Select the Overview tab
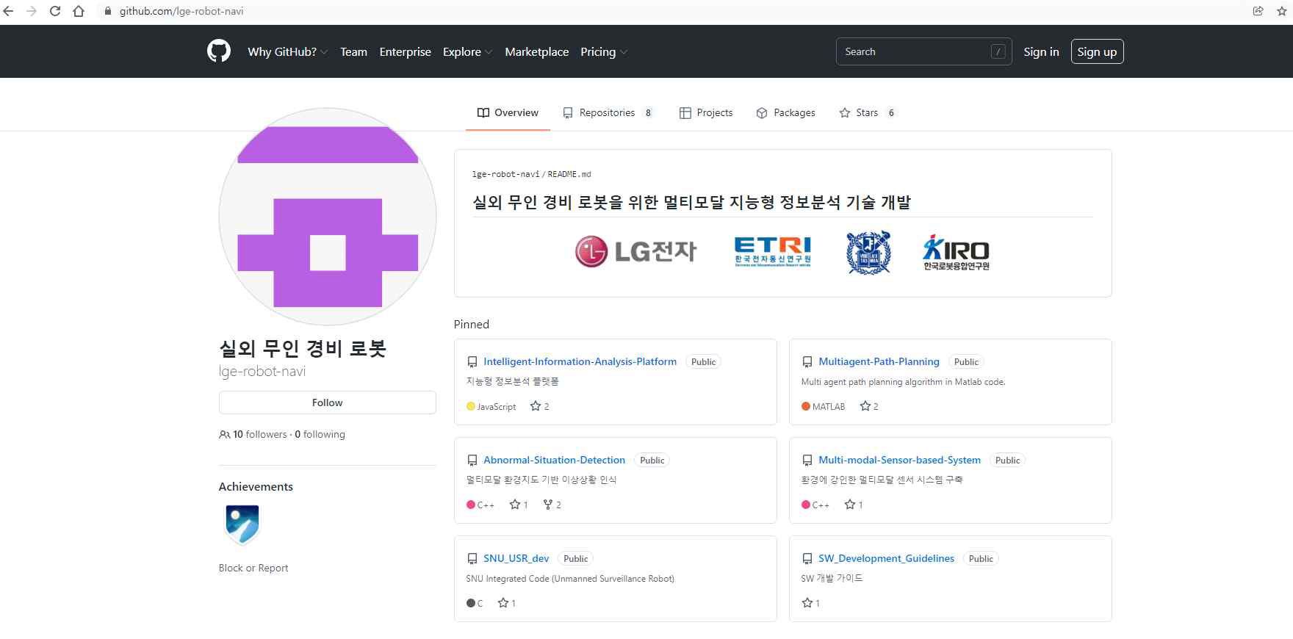Viewport: 1293px width, 639px height. point(508,112)
